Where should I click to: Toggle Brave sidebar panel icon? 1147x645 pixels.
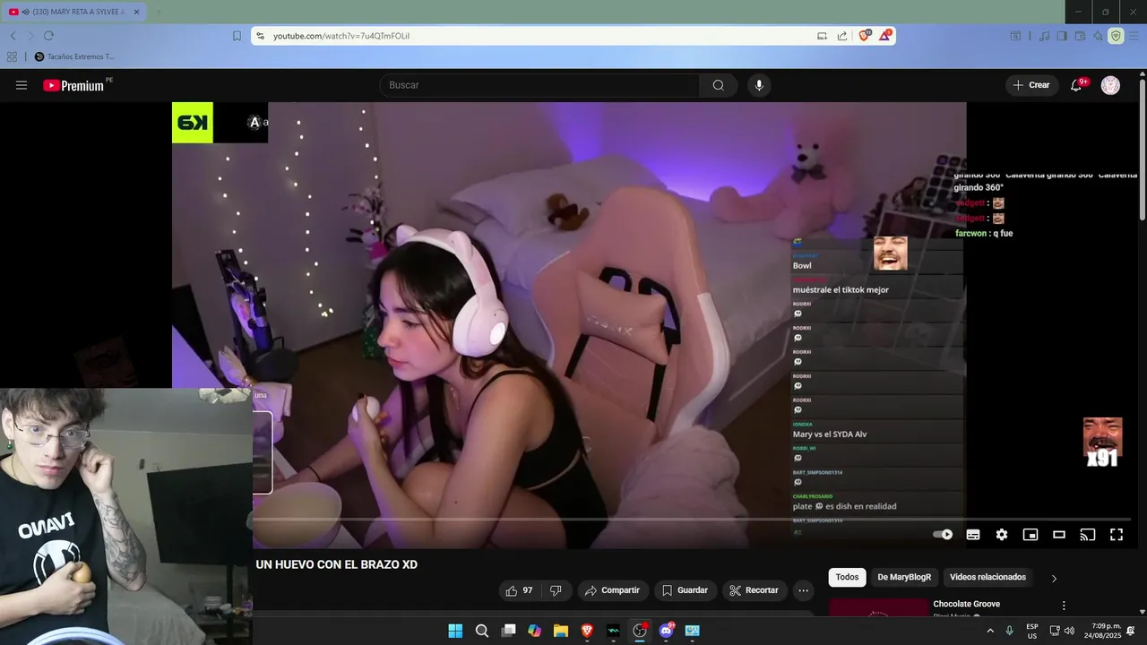(1062, 36)
